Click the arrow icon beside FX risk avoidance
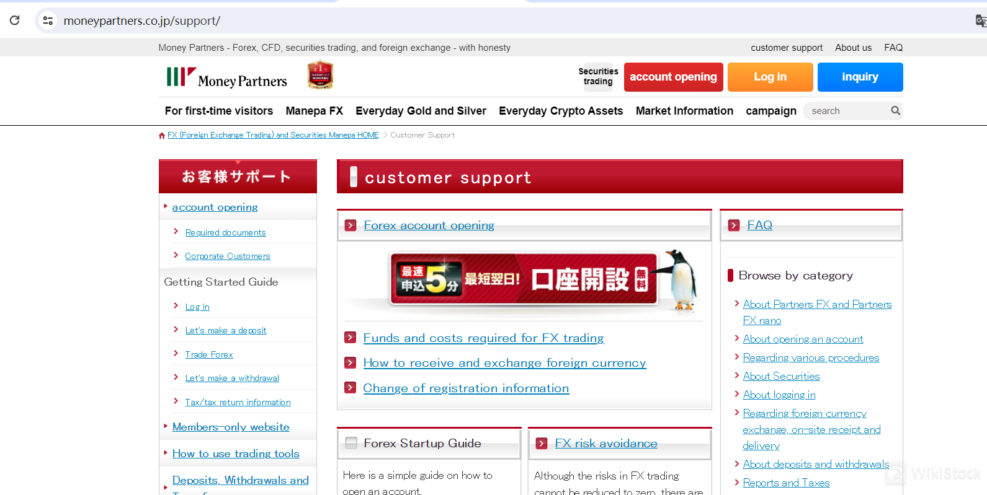This screenshot has width=987, height=495. point(542,444)
